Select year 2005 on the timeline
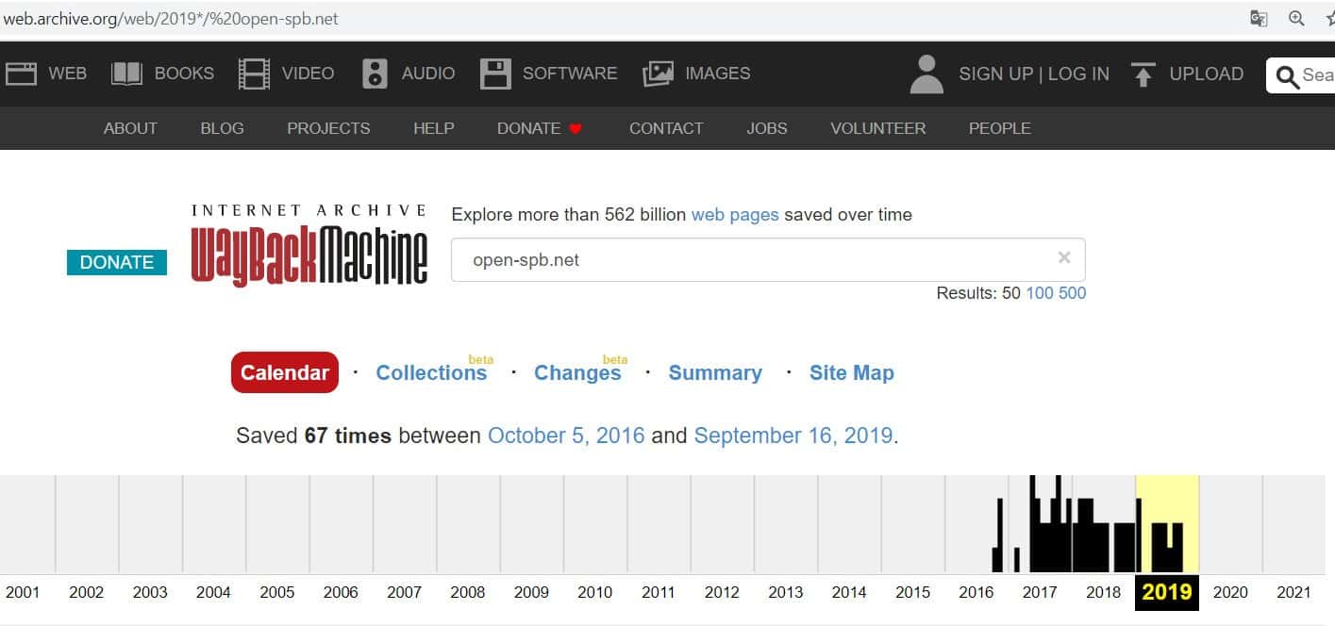 [x=277, y=592]
